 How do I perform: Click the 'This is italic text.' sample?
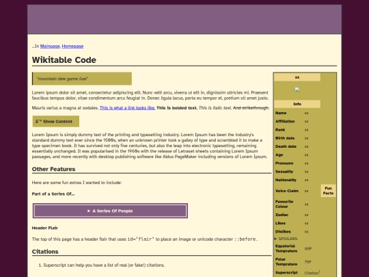coord(215,108)
